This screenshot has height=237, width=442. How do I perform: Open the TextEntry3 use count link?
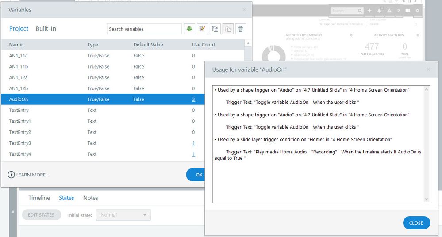click(193, 143)
